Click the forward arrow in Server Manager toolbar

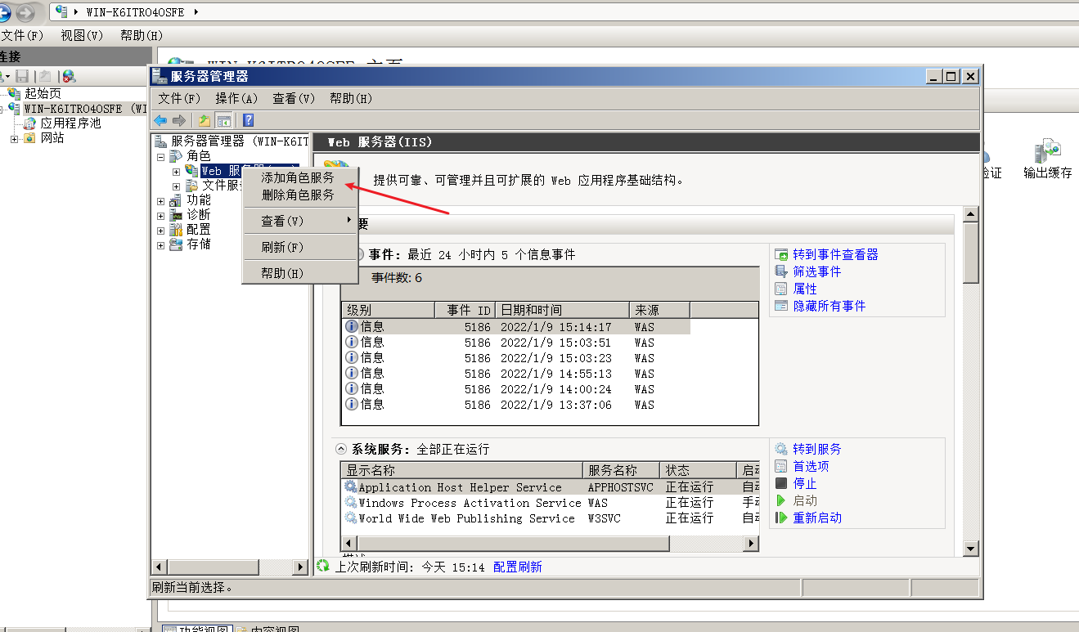pyautogui.click(x=178, y=120)
